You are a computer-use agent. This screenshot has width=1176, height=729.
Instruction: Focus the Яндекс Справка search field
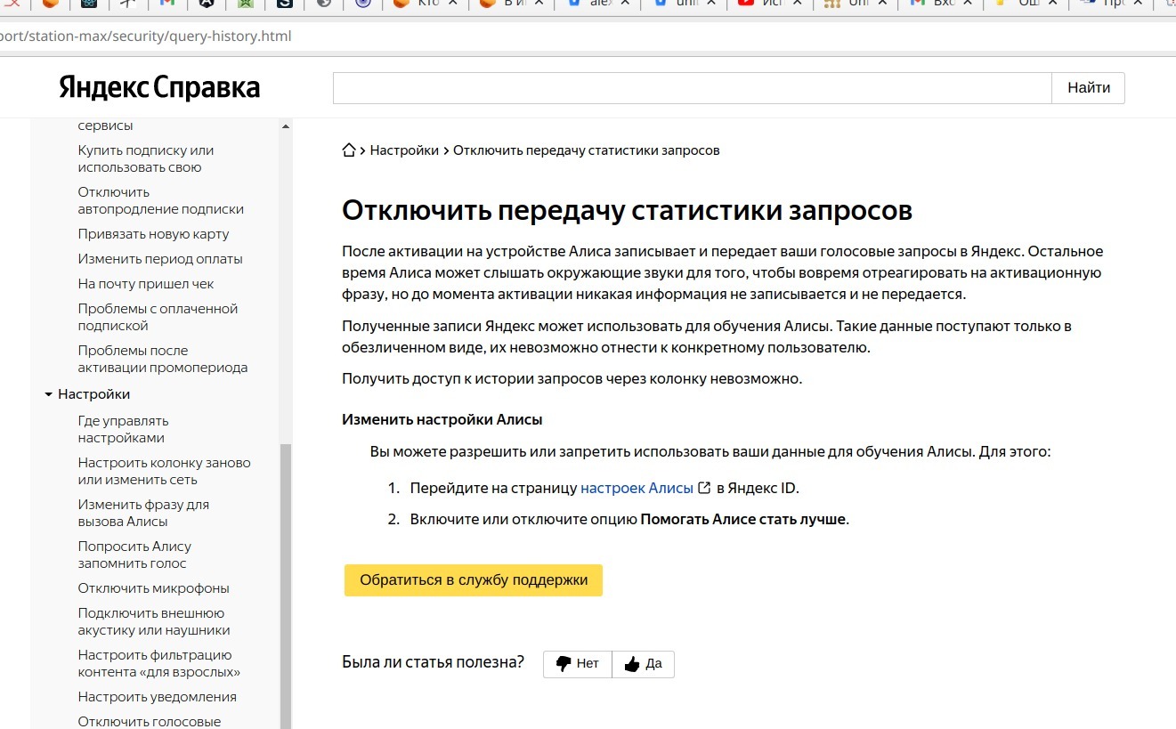pyautogui.click(x=693, y=88)
